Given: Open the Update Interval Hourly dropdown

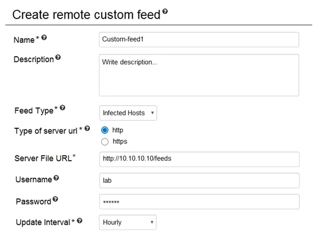Looking at the screenshot, I should pyautogui.click(x=128, y=222).
